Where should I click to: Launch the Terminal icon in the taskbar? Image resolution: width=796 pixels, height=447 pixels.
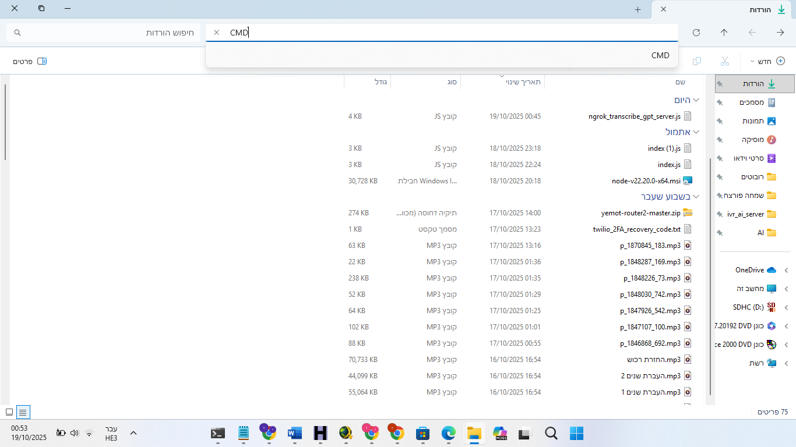pos(217,433)
